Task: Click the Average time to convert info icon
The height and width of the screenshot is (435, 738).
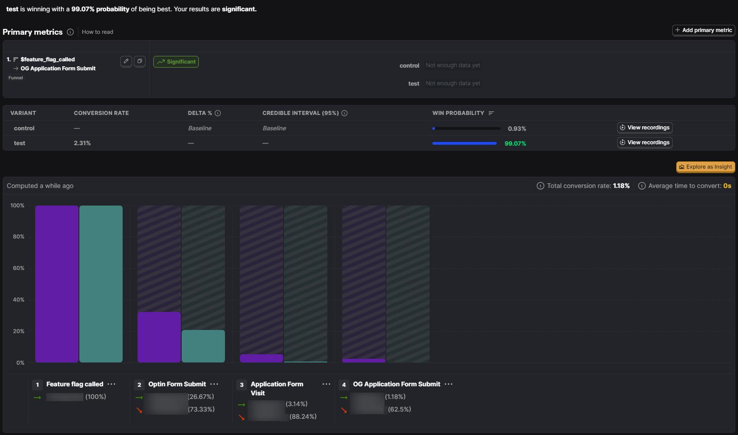Action: (x=642, y=186)
